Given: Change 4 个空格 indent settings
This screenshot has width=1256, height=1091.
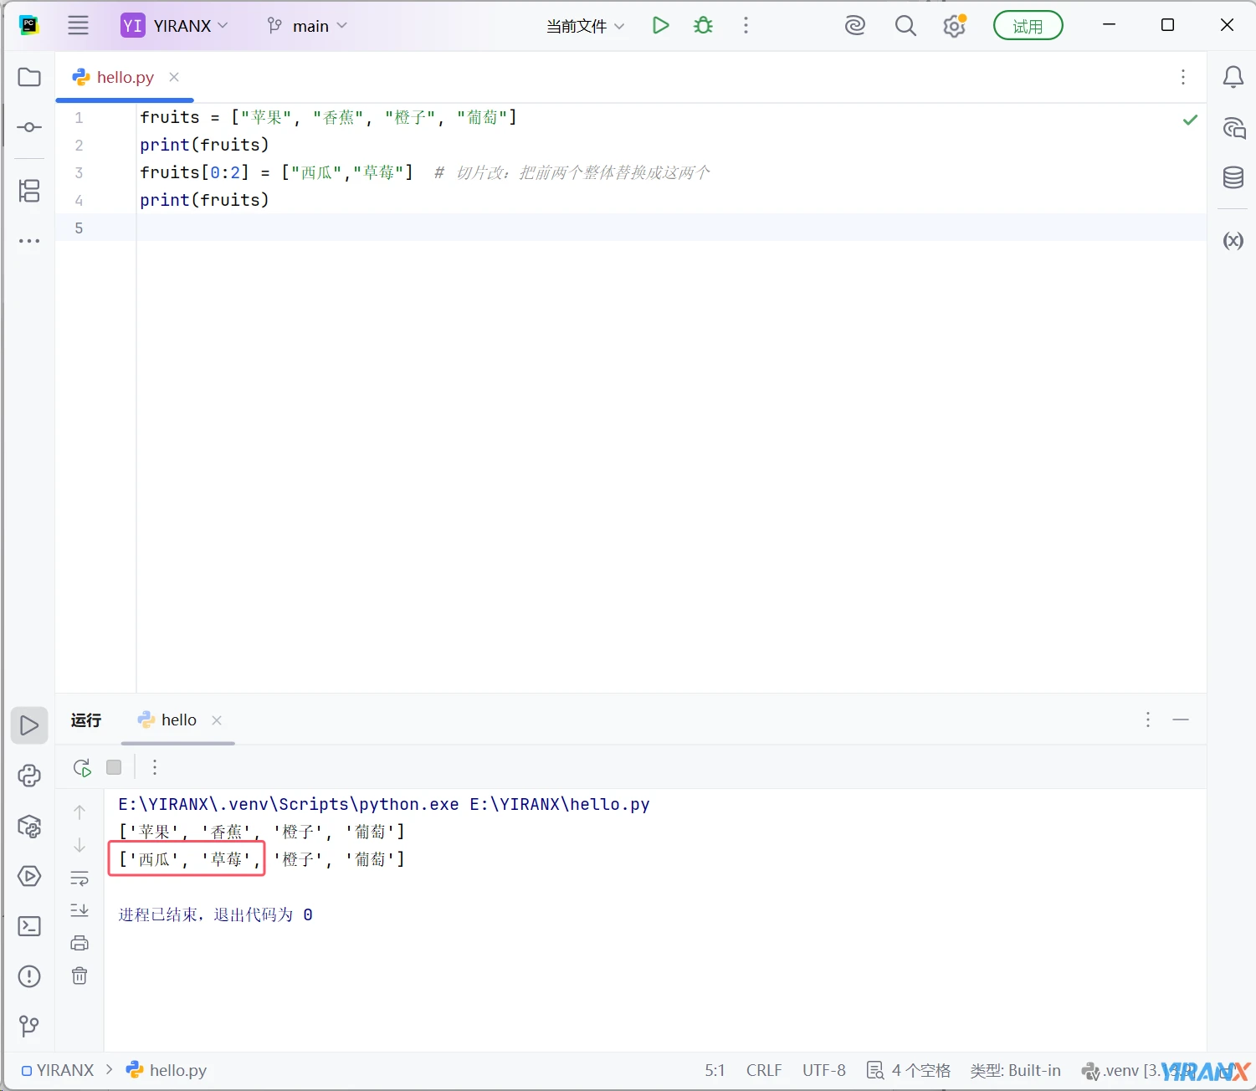Looking at the screenshot, I should [910, 1070].
